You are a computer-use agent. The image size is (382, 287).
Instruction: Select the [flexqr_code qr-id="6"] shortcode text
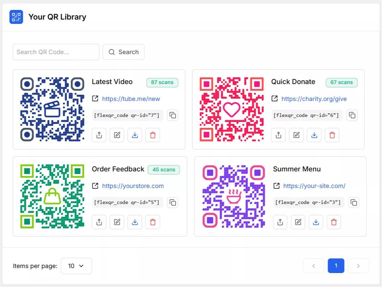pos(307,115)
